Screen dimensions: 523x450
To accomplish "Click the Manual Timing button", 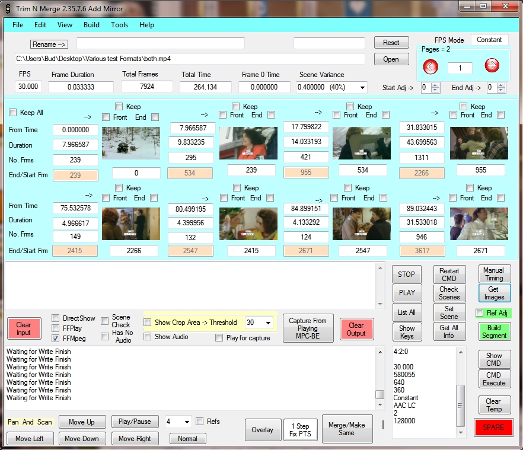I will click(494, 274).
